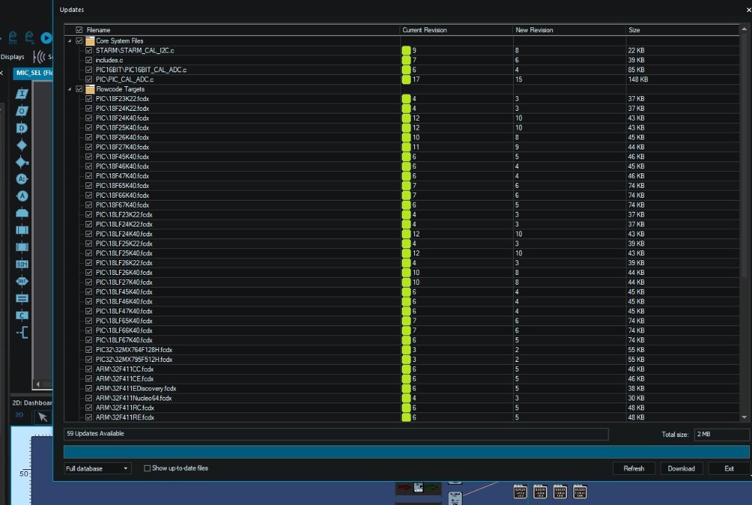This screenshot has height=505, width=752.
Task: Click the blue Run play button
Action: pos(46,37)
